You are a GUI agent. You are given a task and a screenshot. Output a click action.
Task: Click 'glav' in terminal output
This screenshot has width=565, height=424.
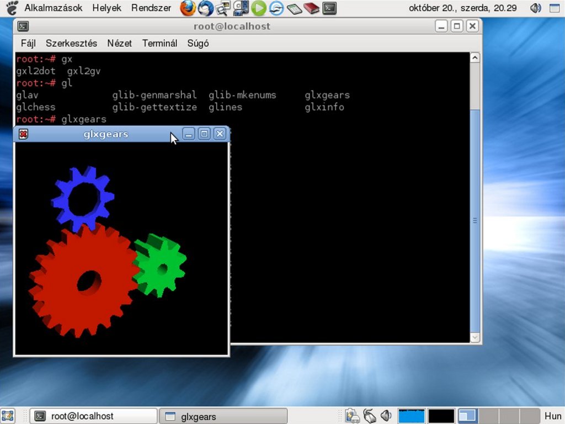(27, 95)
